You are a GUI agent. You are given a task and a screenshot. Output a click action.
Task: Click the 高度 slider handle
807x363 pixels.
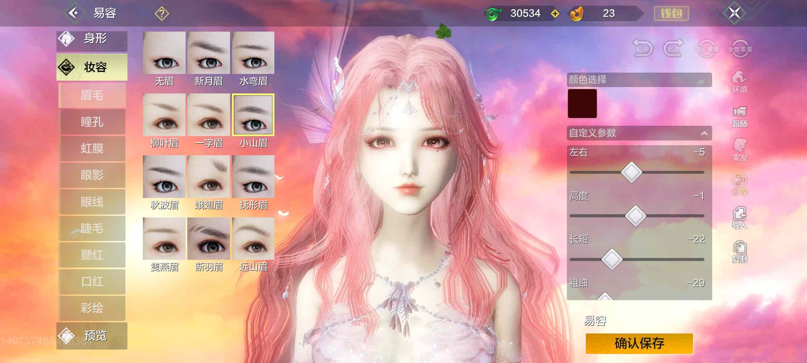pyautogui.click(x=635, y=216)
